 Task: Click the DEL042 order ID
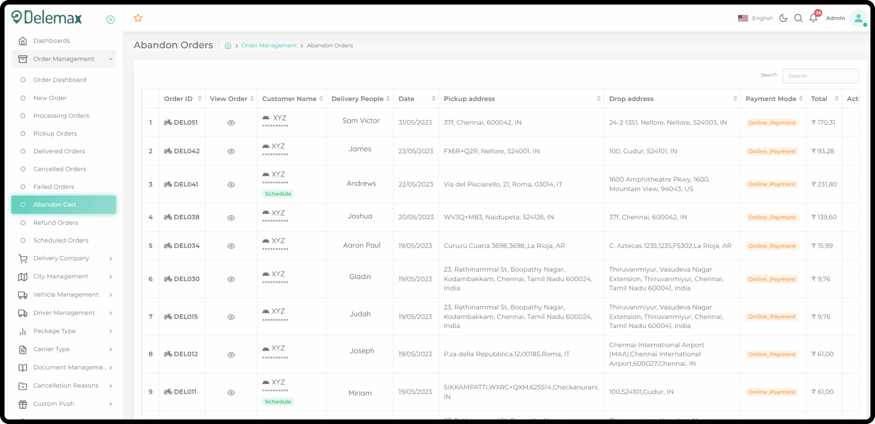point(187,151)
